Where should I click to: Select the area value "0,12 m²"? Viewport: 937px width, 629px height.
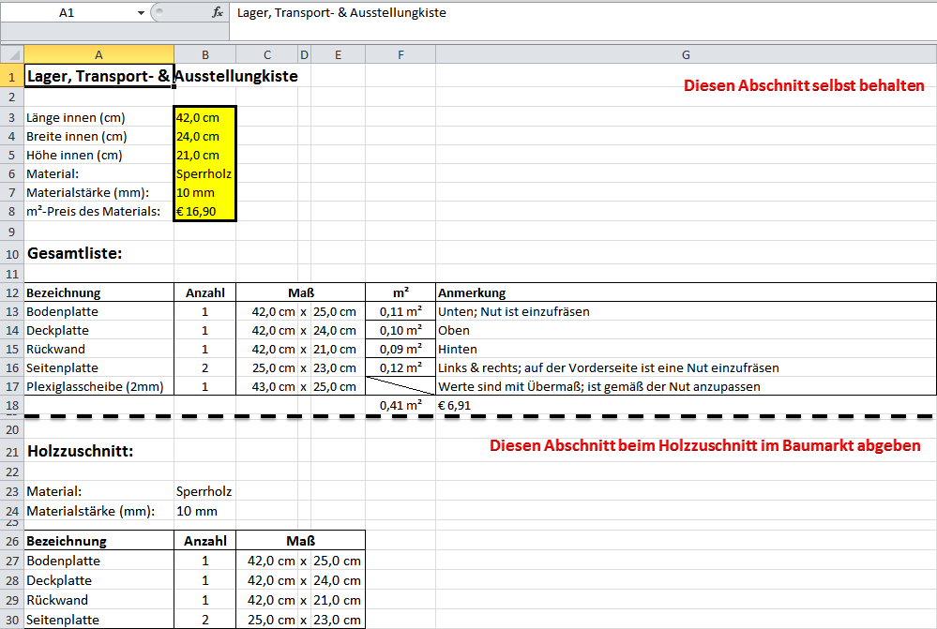[x=400, y=367]
